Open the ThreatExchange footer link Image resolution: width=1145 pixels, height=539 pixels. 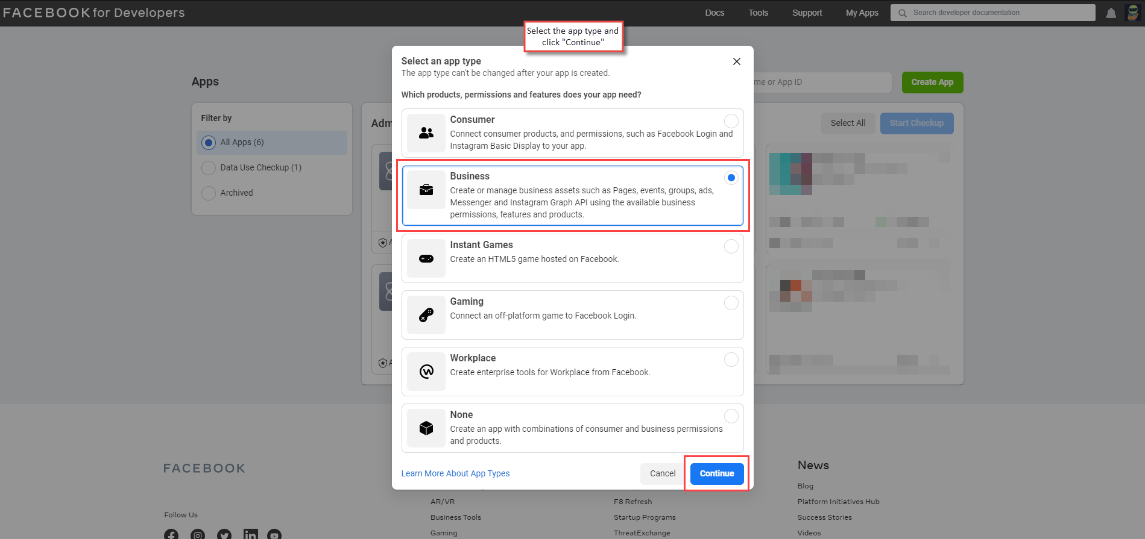642,533
